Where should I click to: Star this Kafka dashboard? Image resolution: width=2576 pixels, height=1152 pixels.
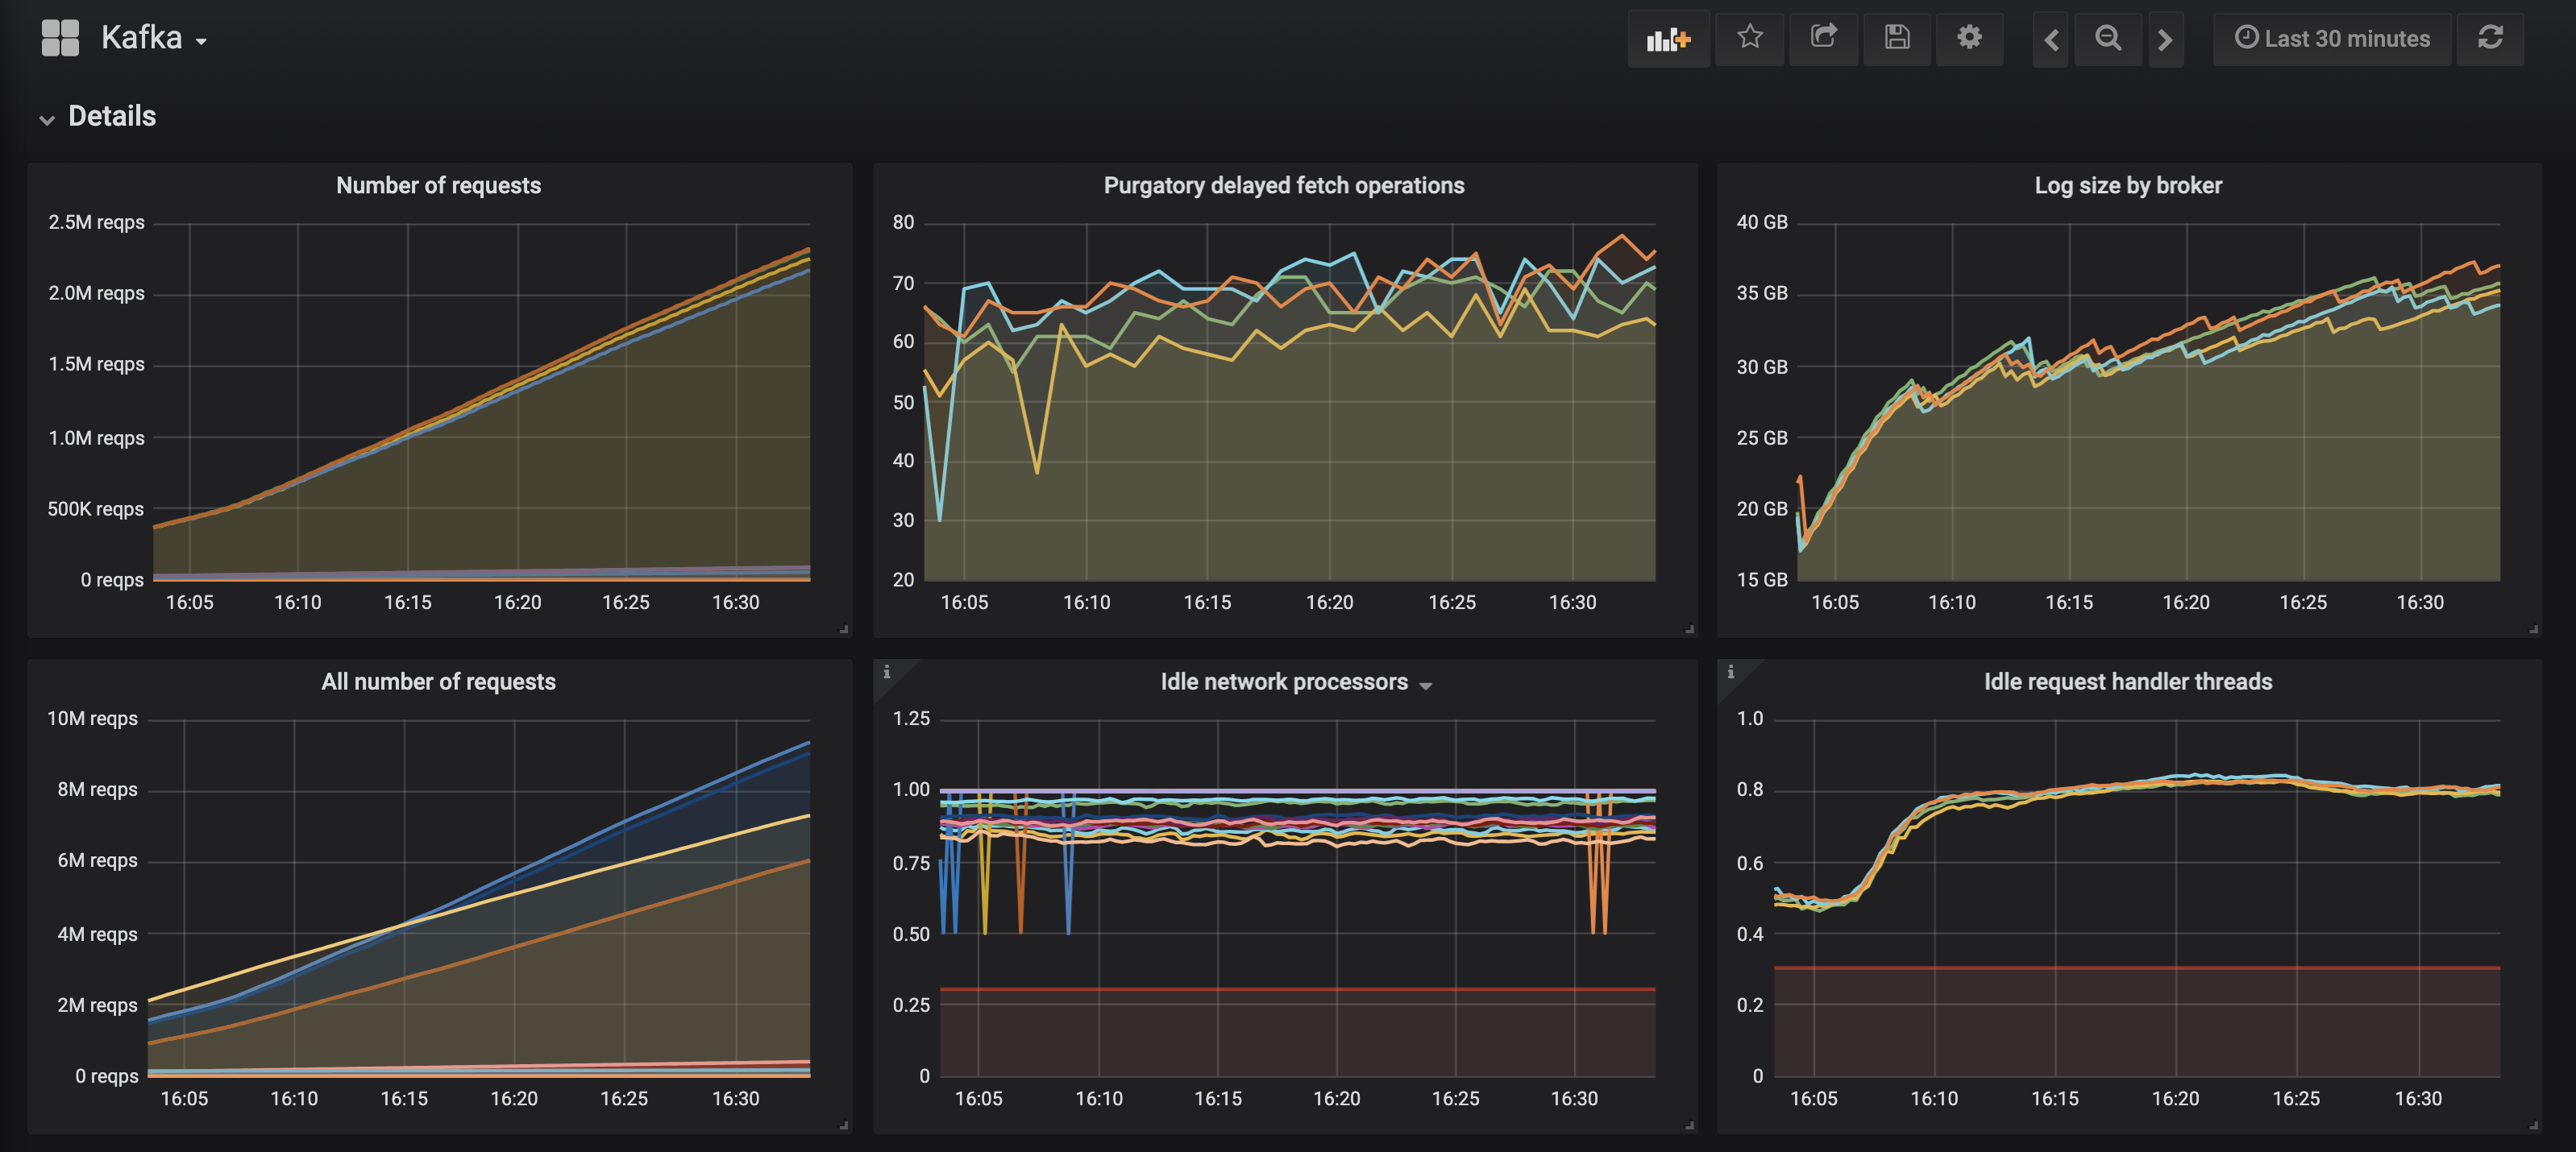[x=1749, y=38]
